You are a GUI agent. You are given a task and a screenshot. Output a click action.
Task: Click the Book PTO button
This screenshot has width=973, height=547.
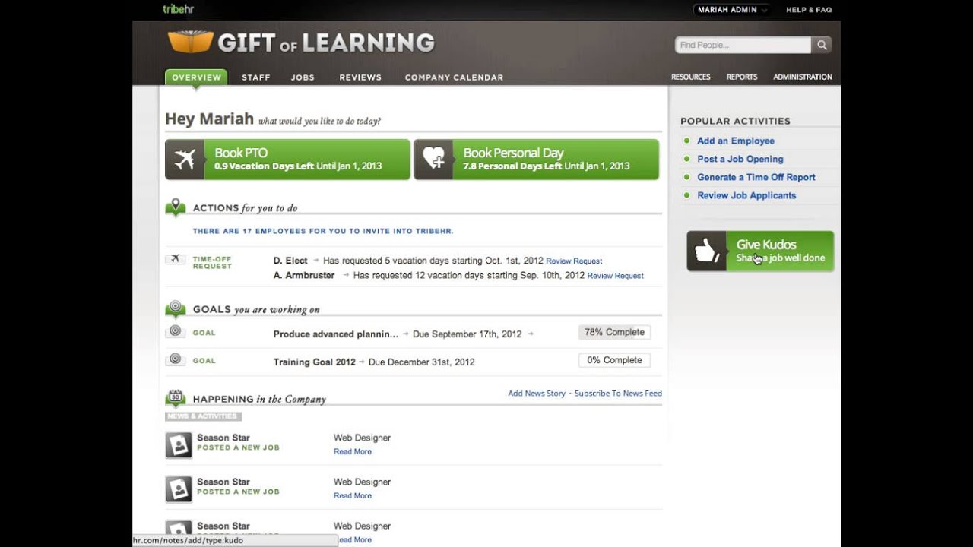[287, 160]
